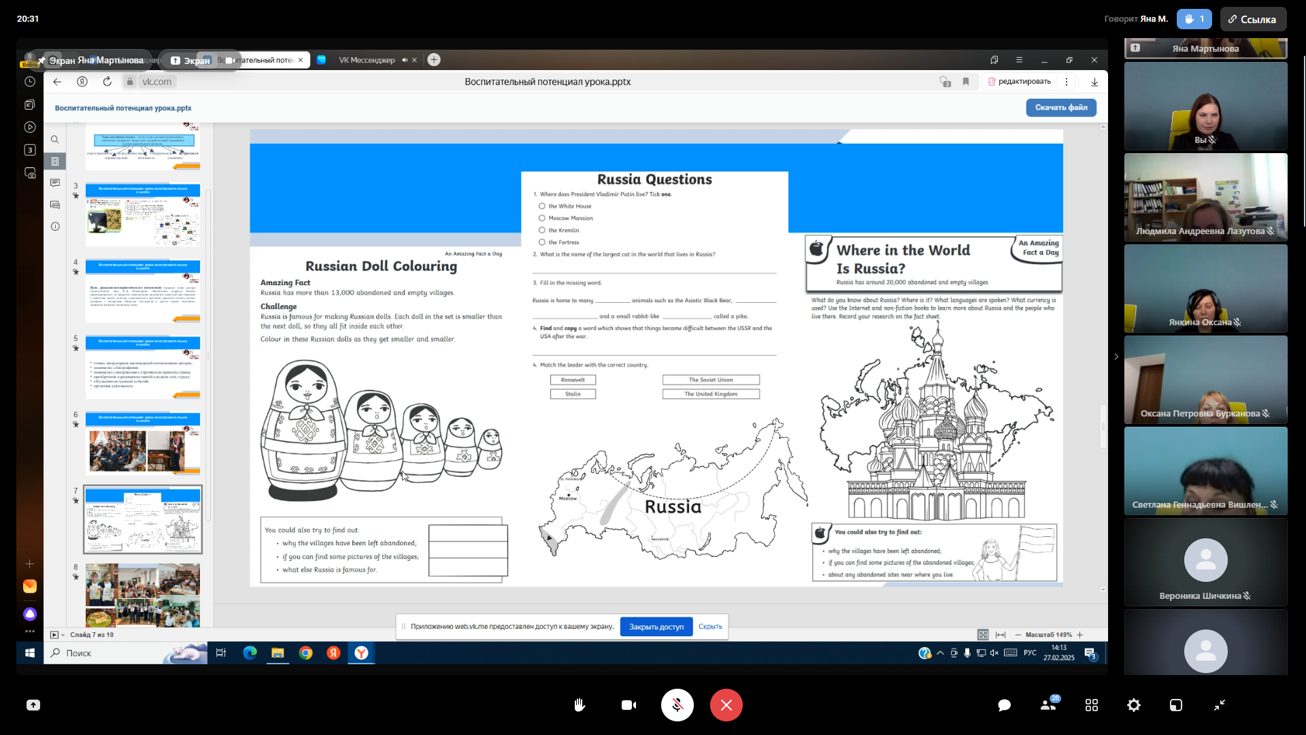This screenshot has height=735, width=1306.
Task: Select slide 5 thumbnail
Action: (x=143, y=366)
